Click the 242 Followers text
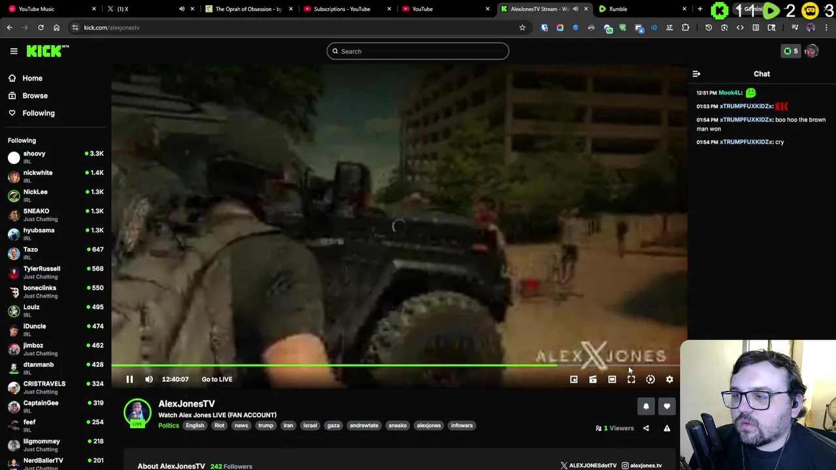Screen dimensions: 836x470 [231, 466]
